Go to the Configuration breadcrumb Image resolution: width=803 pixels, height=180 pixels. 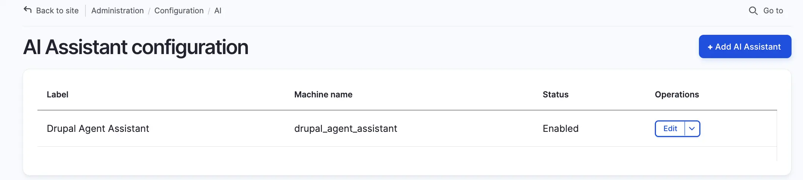[179, 11]
